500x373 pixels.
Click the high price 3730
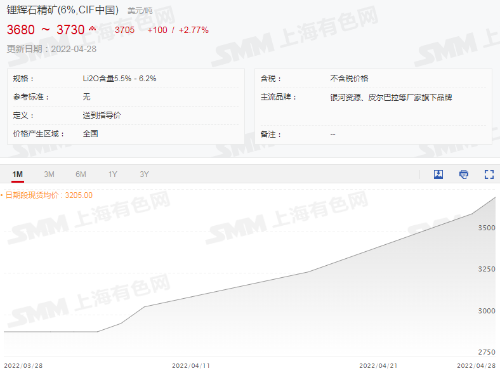pyautogui.click(x=70, y=30)
